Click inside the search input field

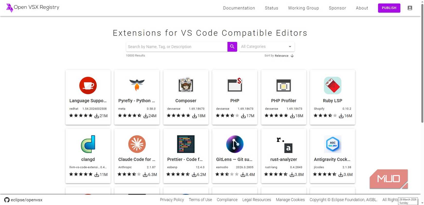177,46
